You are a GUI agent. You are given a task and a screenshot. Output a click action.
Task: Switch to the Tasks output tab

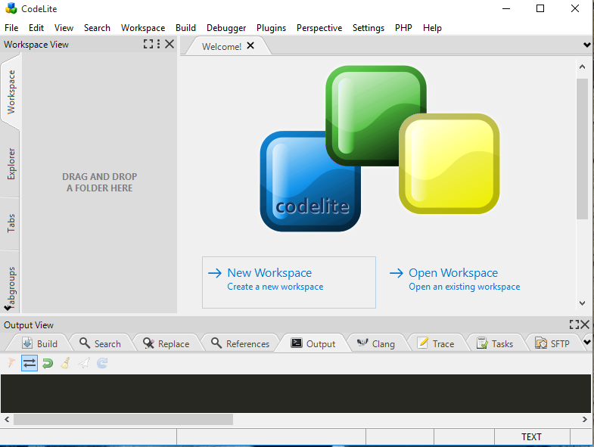point(495,343)
